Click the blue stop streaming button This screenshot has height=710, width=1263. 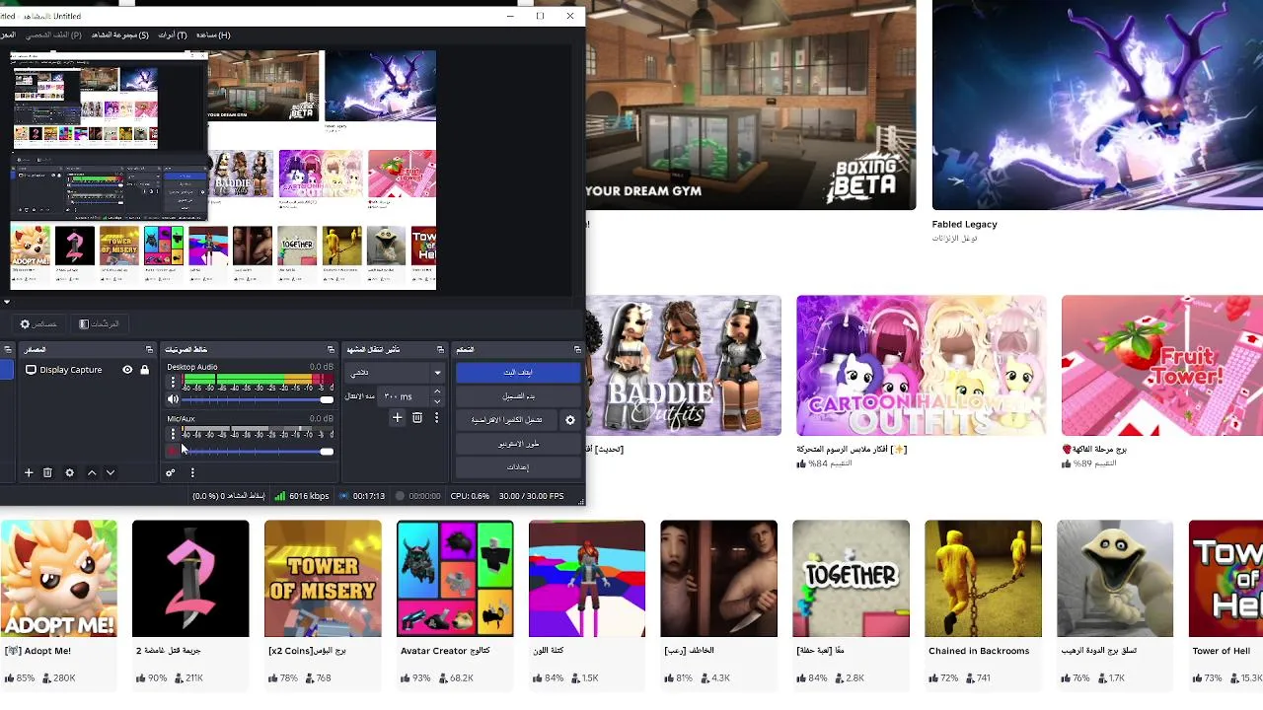(x=518, y=373)
